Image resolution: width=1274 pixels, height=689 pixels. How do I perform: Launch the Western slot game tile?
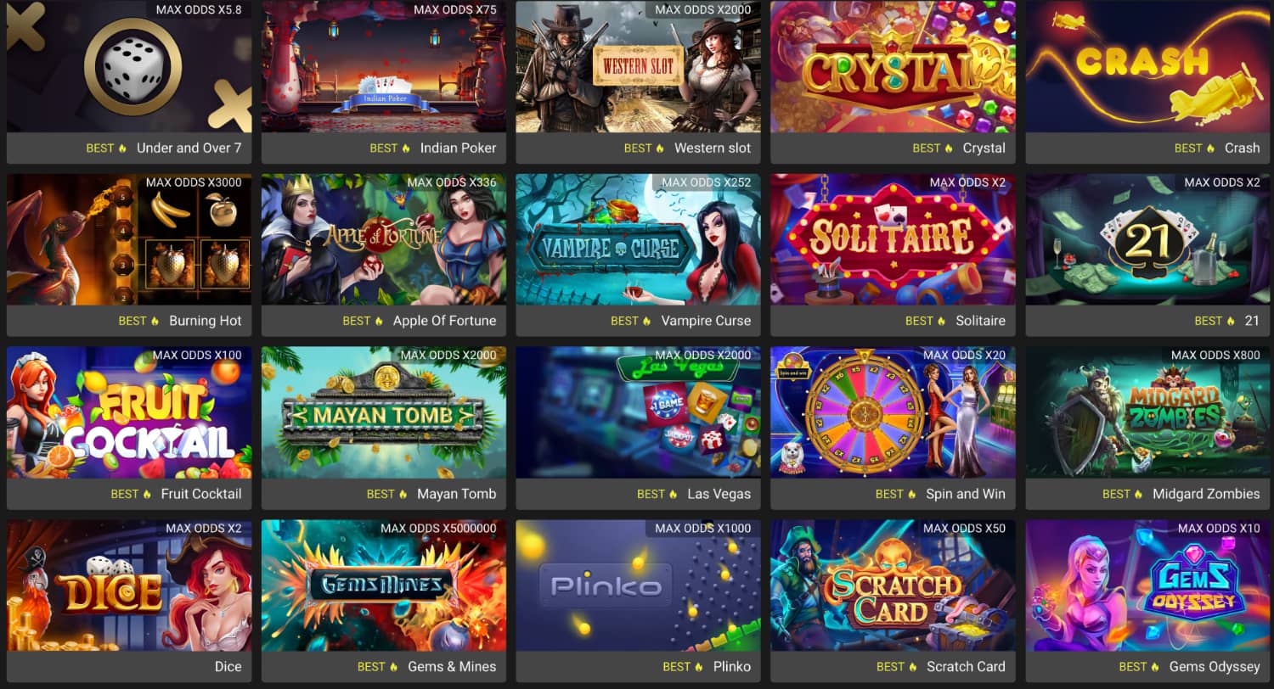[639, 82]
